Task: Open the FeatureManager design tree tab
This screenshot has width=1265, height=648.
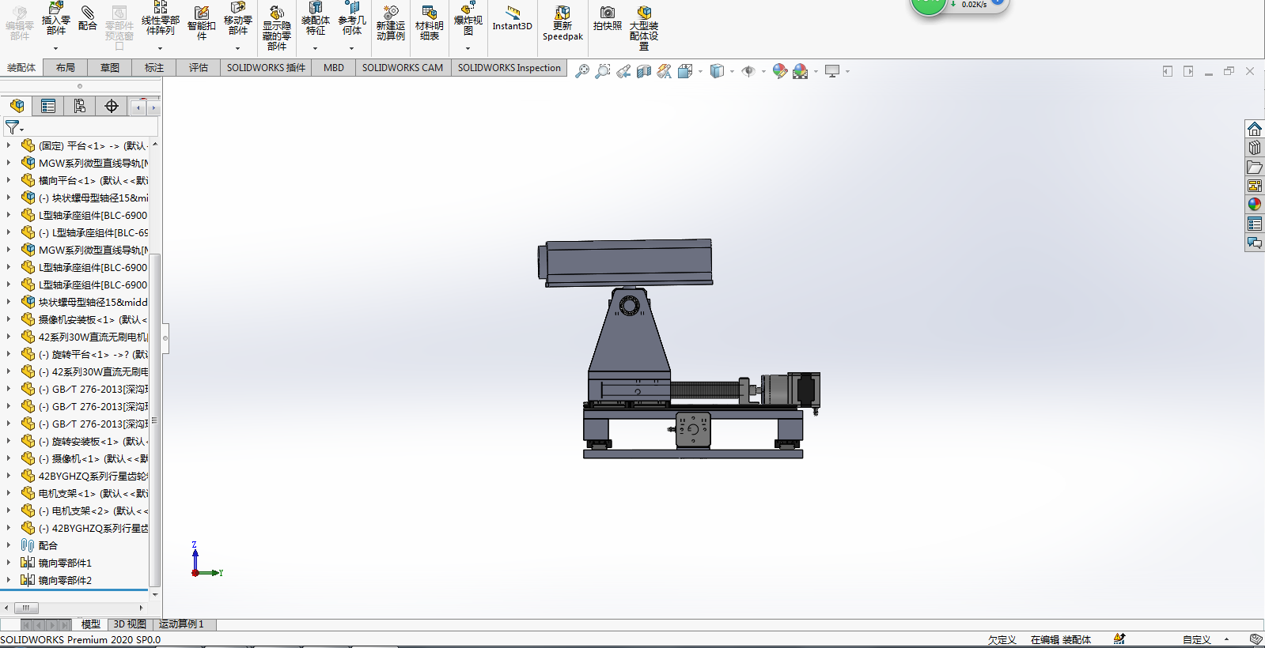Action: (17, 106)
